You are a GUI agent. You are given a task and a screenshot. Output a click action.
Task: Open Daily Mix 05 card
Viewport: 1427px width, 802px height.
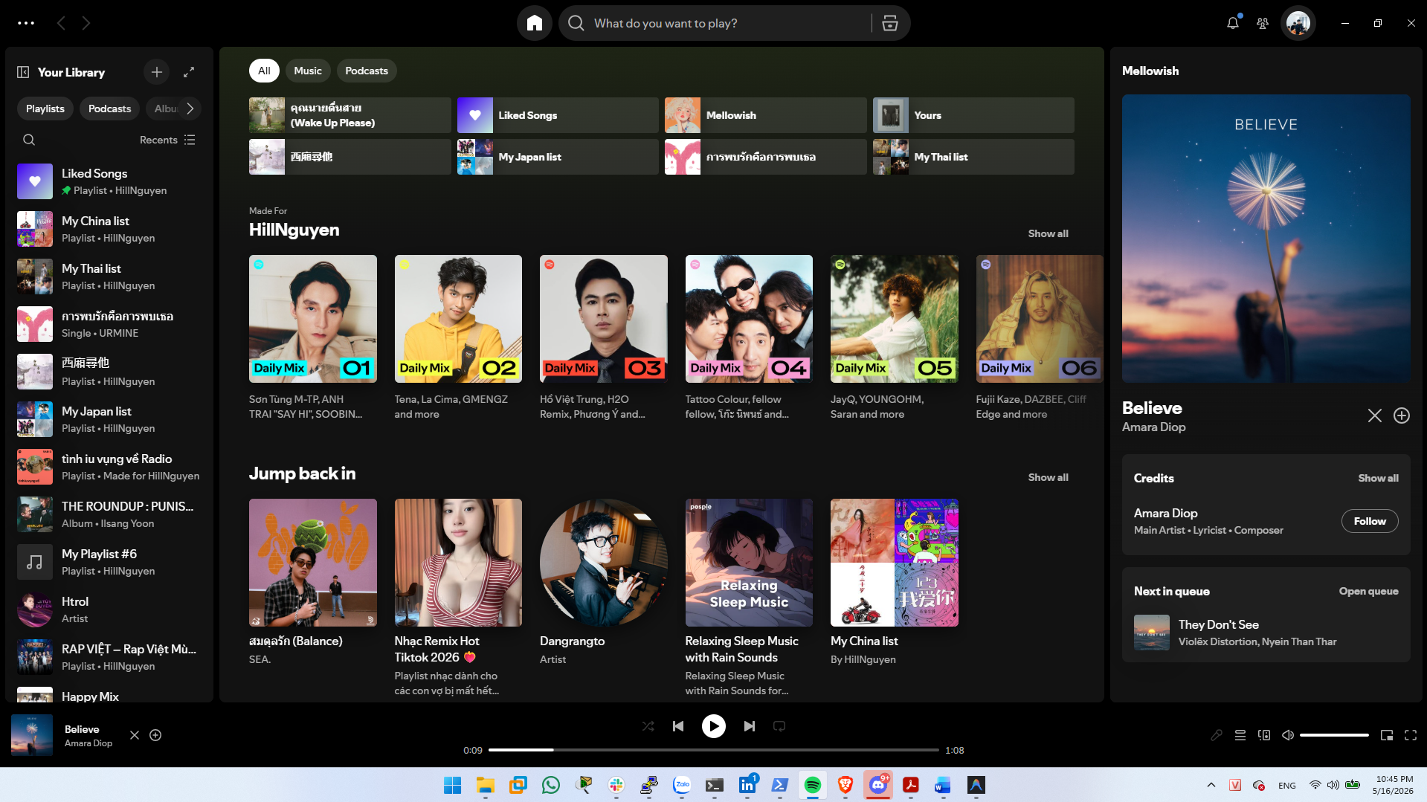894,338
